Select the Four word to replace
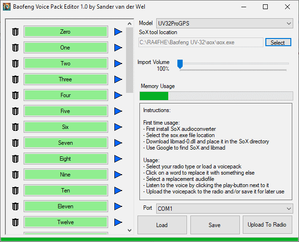This screenshot has width=299, height=242. [66, 95]
